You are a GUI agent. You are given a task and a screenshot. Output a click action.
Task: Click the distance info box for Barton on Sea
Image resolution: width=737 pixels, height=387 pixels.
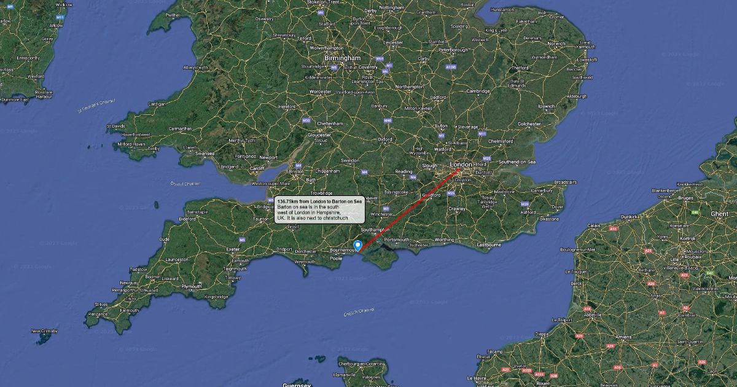(x=320, y=209)
